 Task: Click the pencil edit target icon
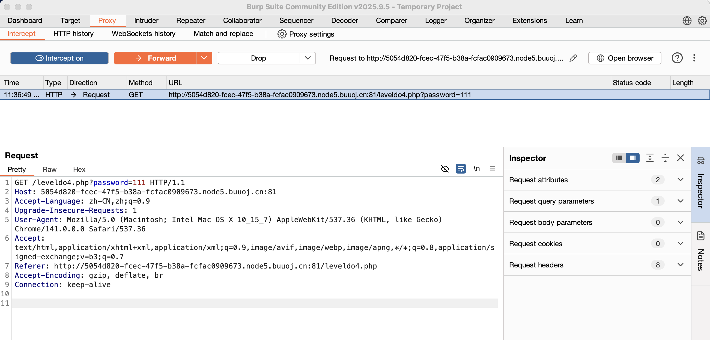[573, 58]
